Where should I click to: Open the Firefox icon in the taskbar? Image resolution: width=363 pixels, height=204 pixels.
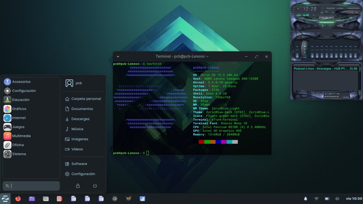tap(18, 199)
